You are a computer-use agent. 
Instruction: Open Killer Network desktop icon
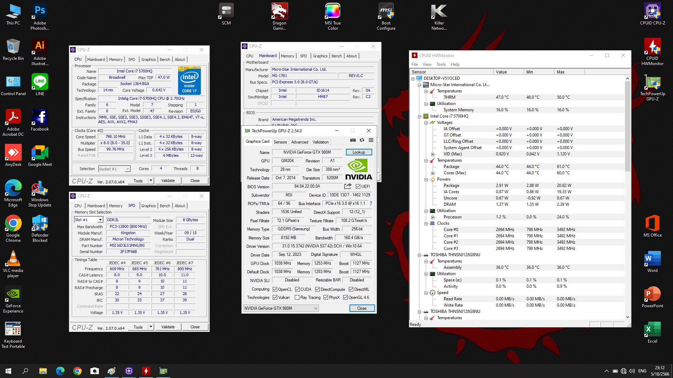[439, 16]
